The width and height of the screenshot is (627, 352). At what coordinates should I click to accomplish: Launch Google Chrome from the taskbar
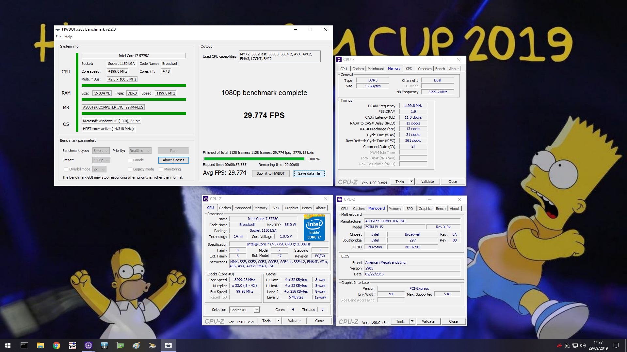[x=56, y=345]
